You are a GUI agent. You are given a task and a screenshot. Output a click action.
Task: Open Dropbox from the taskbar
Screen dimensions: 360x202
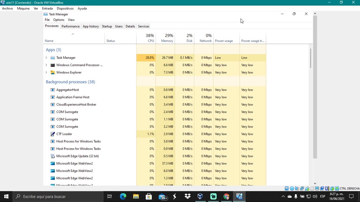click(x=188, y=196)
